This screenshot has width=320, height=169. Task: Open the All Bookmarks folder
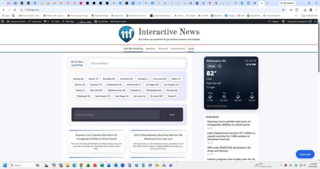point(310,16)
